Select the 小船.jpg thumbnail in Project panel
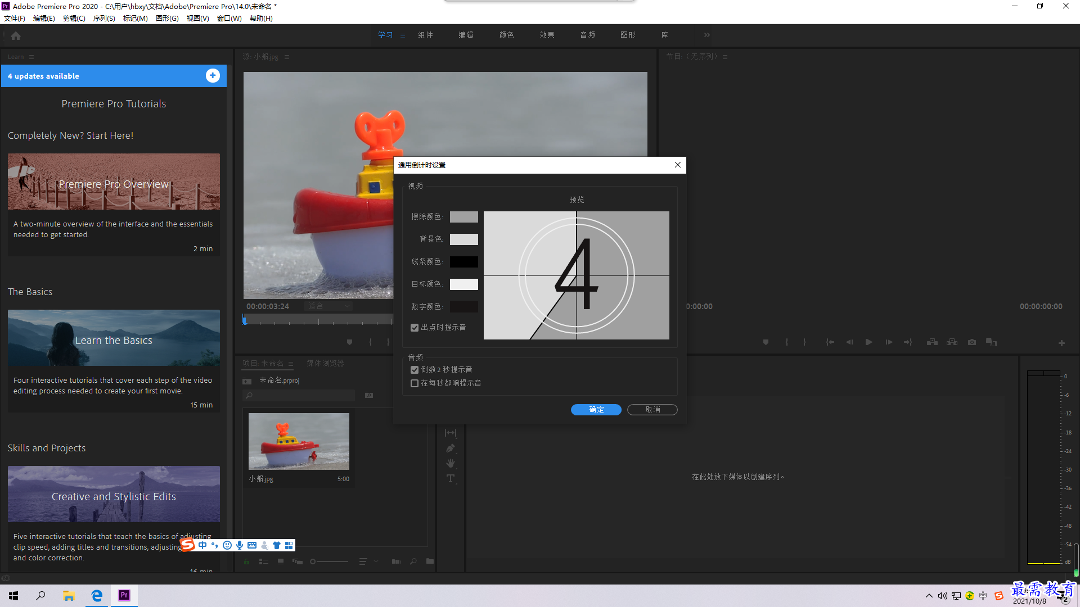 pyautogui.click(x=299, y=441)
